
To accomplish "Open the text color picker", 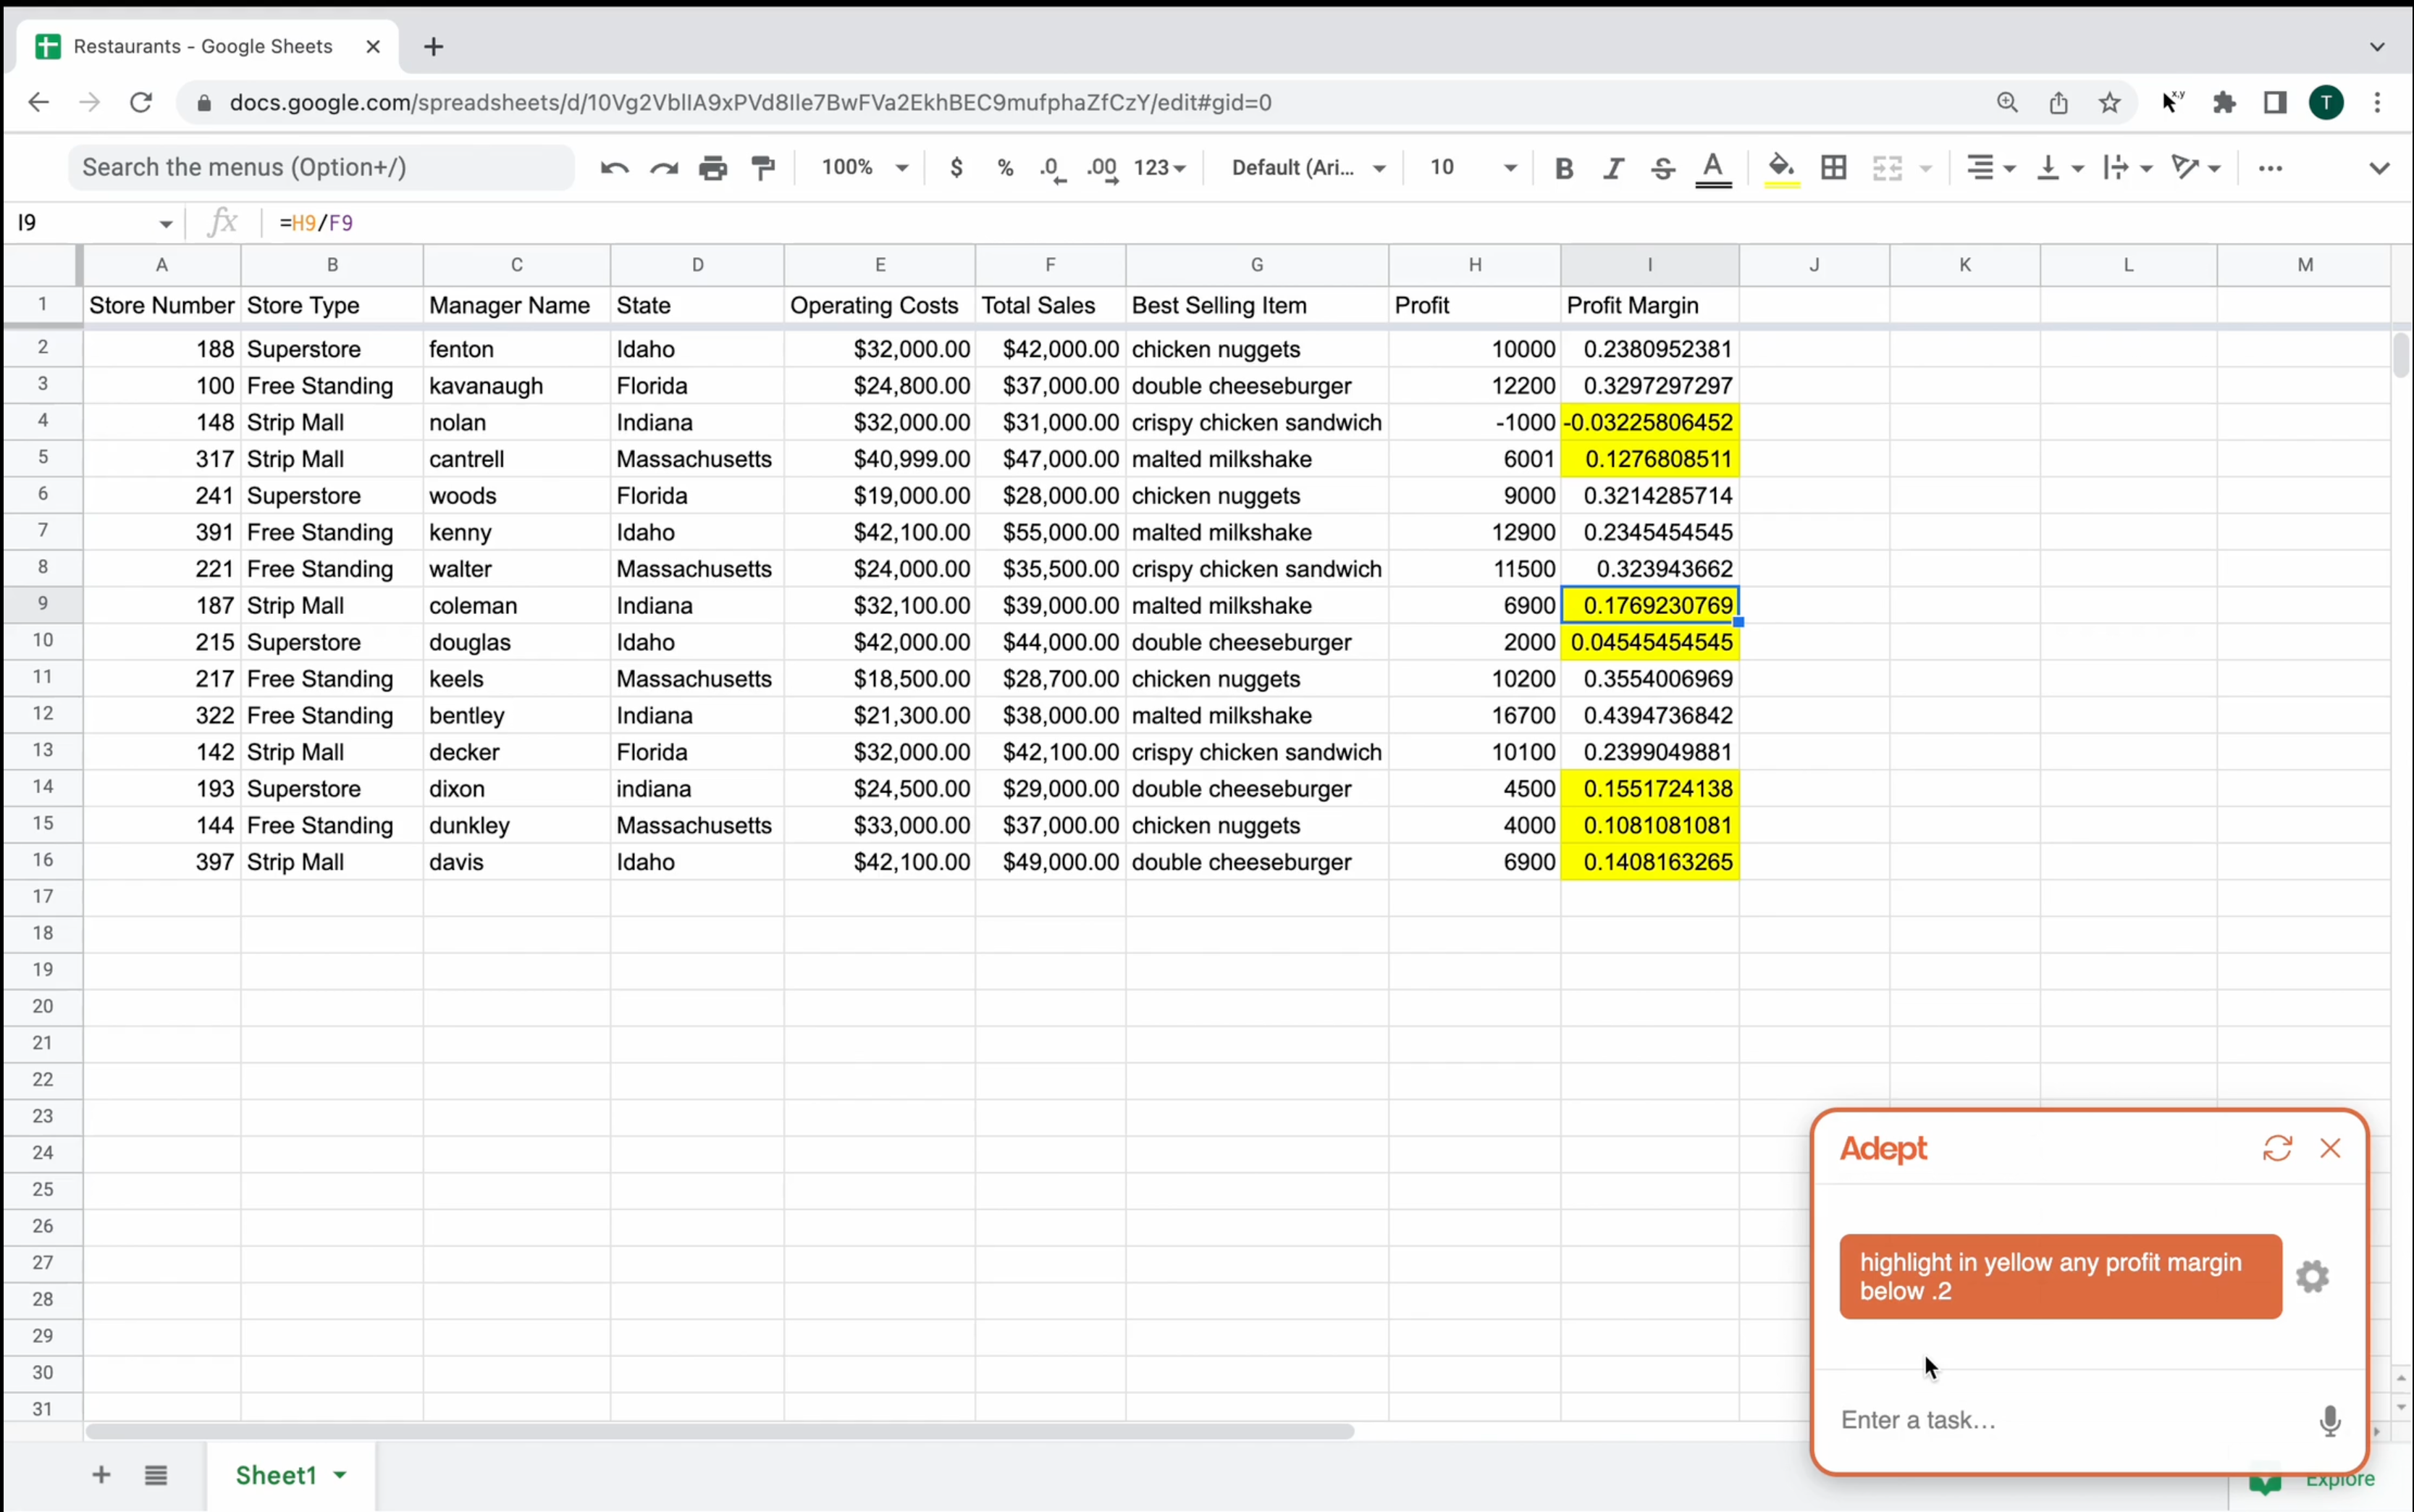I will tap(1713, 168).
